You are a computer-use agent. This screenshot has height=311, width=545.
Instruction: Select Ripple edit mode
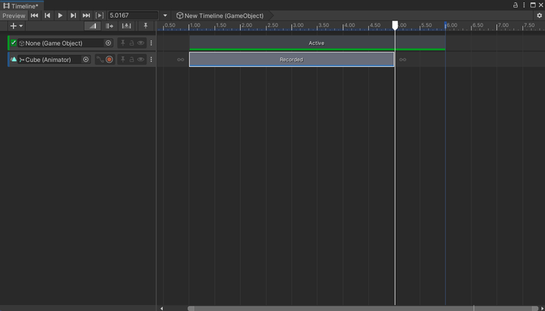tap(110, 26)
